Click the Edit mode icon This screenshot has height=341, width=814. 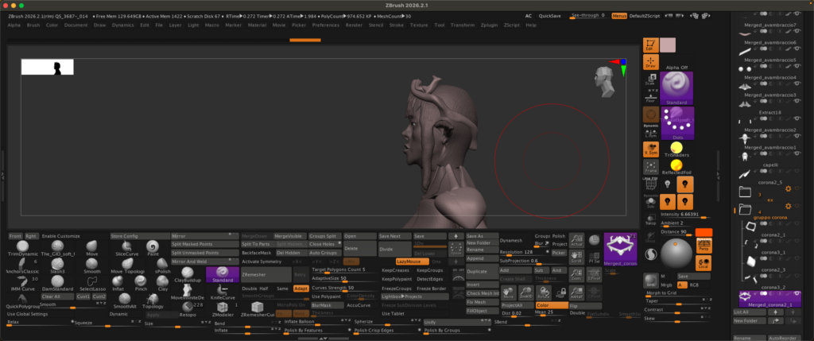[650, 45]
